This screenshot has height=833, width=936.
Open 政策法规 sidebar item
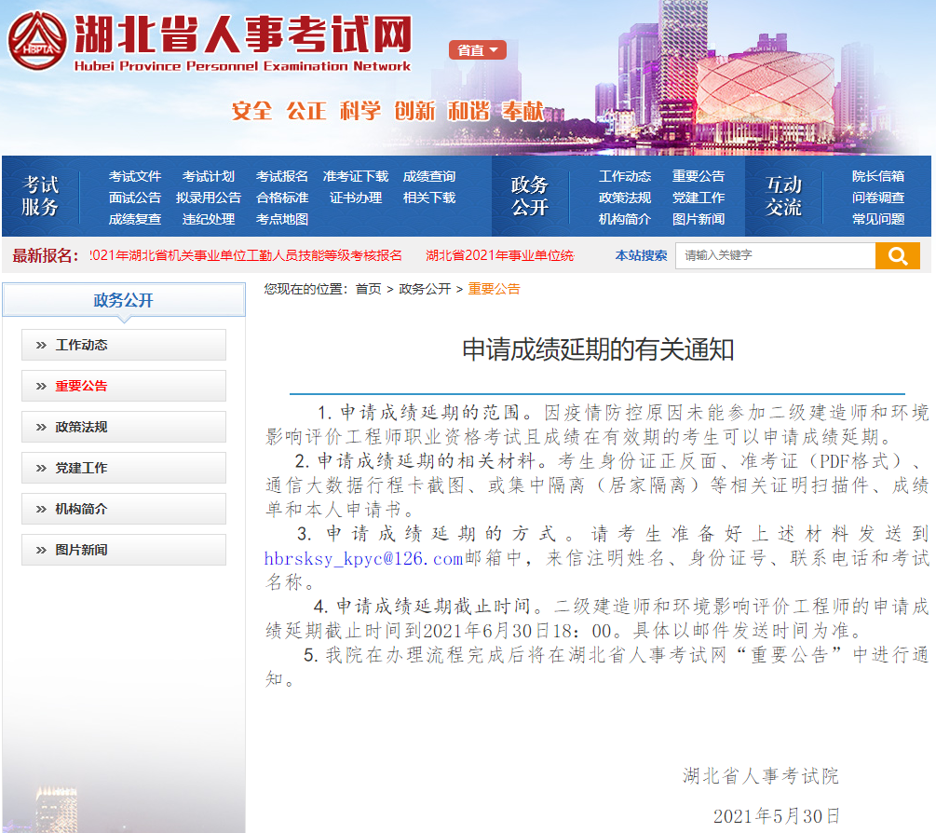point(124,427)
